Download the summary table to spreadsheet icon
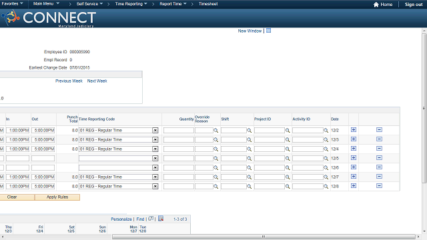Viewport: 427px width, 240px height. tap(161, 219)
